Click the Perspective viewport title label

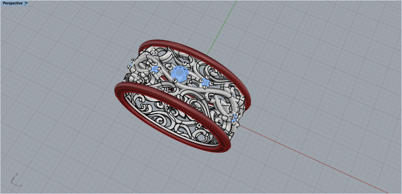coord(13,3)
